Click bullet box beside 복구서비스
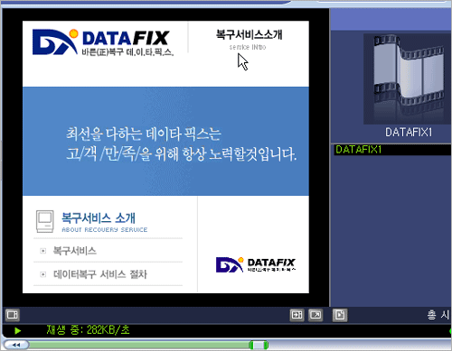The image size is (452, 351). (x=43, y=251)
